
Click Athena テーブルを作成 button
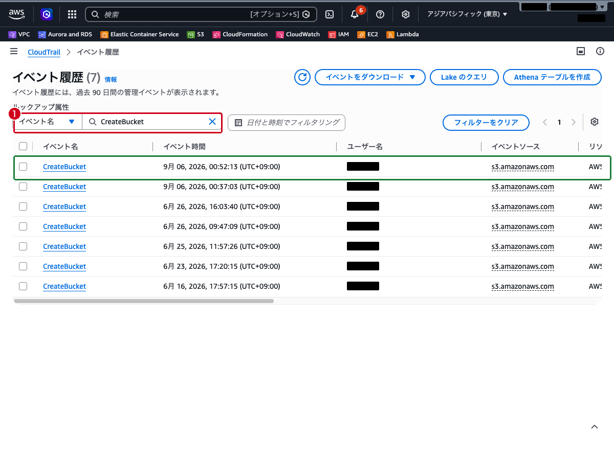pos(552,77)
